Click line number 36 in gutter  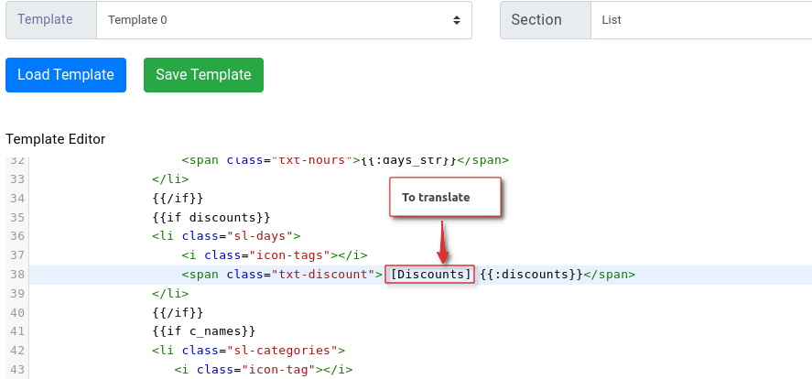point(17,236)
